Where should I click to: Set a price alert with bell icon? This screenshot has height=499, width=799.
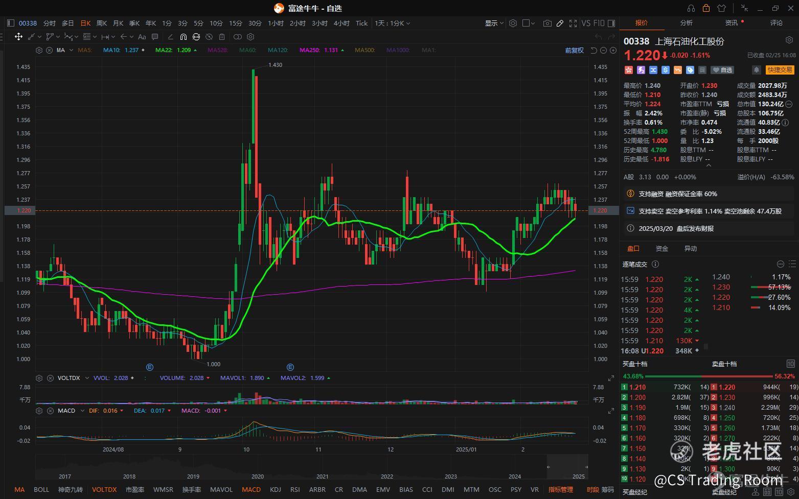coord(757,70)
